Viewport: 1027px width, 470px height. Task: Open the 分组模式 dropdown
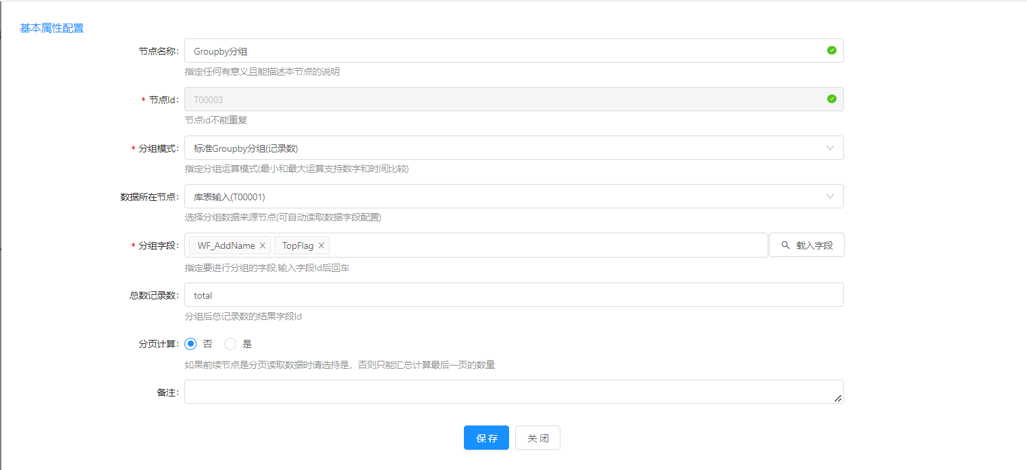click(x=513, y=148)
